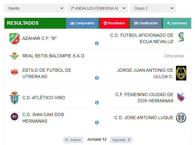Go to previous jornada with Anterior

tap(73, 140)
